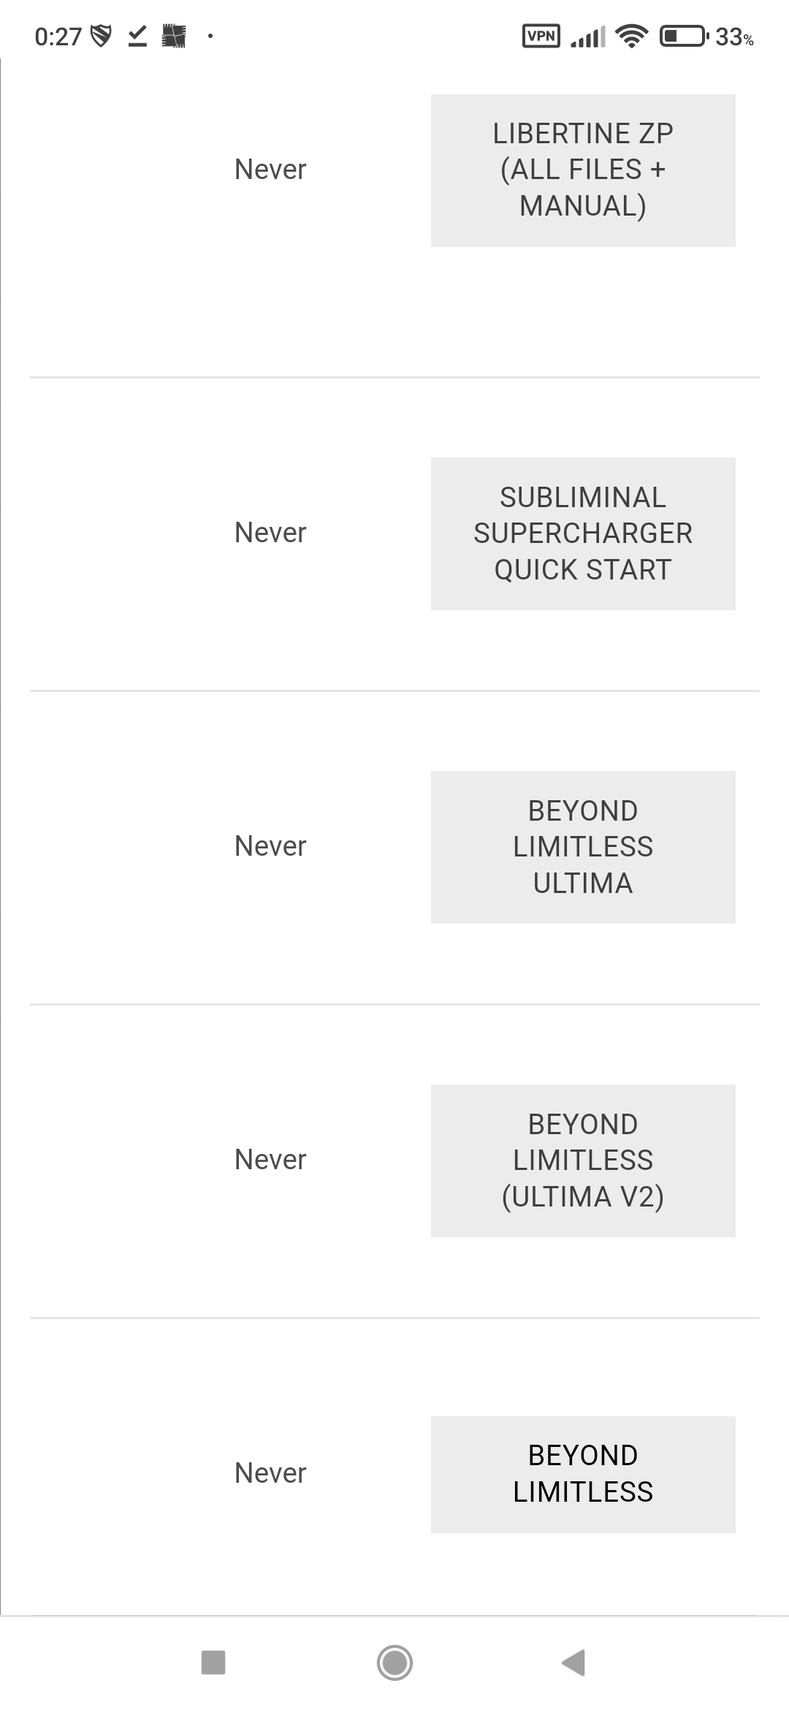This screenshot has height=1710, width=789.
Task: Open the Libertine ZP all files download
Action: [x=583, y=170]
